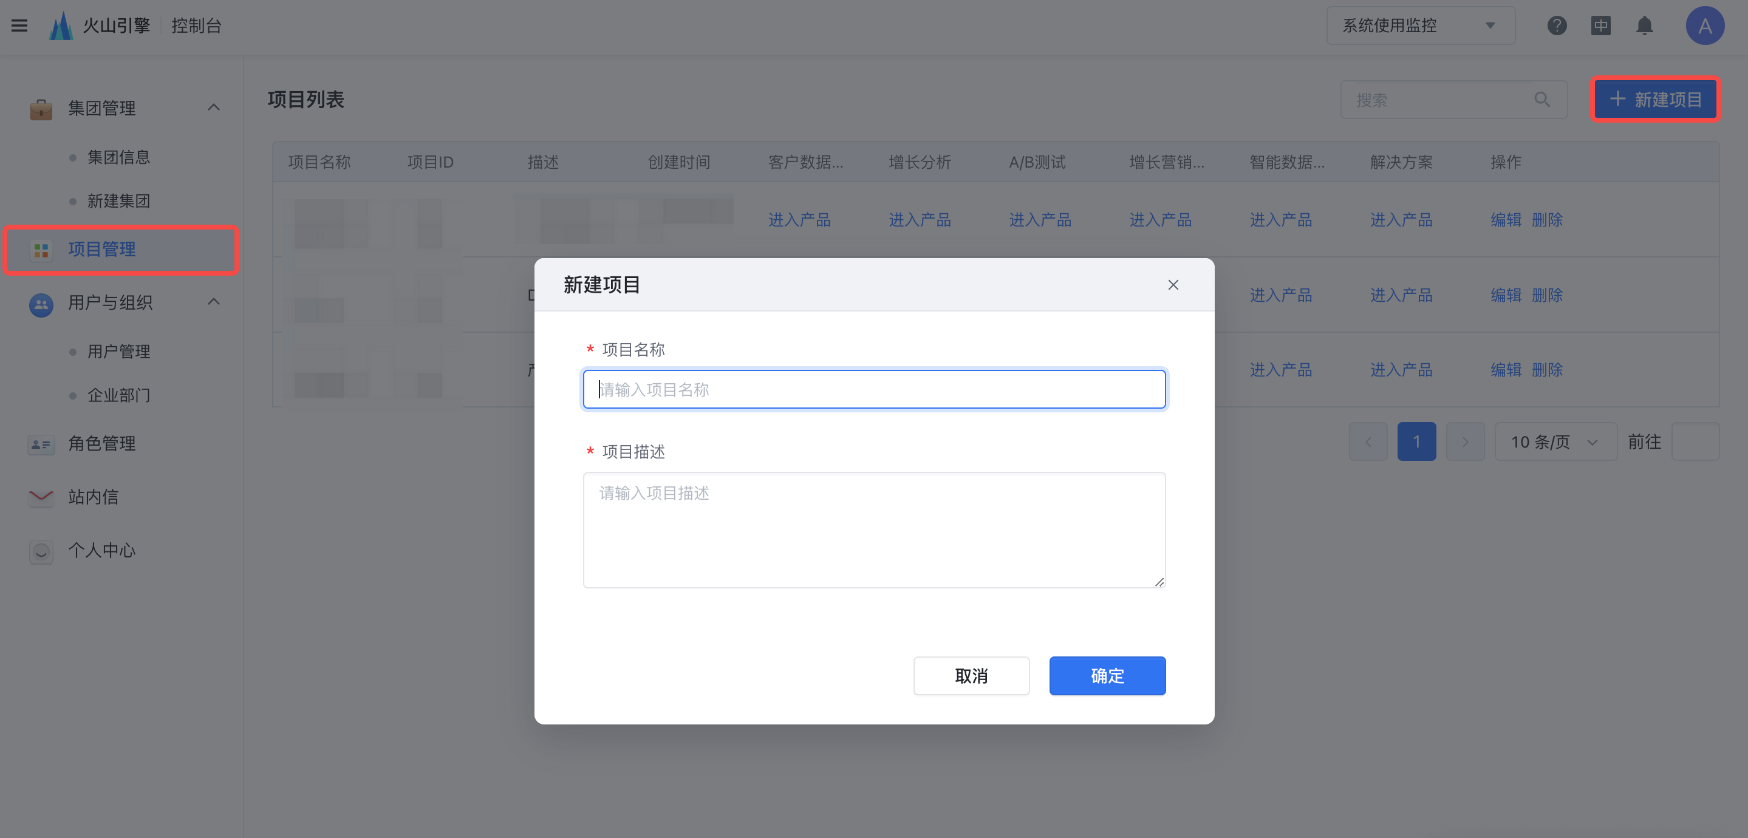1748x838 pixels.
Task: Switch language with the 中 icon
Action: tap(1601, 26)
